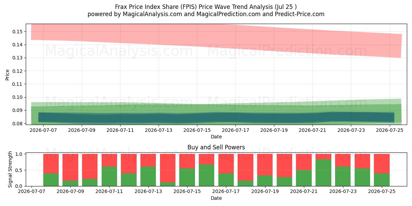The width and height of the screenshot is (412, 206).
Task: Click the 2026-07-07 date label under price chart
Action: [43, 130]
